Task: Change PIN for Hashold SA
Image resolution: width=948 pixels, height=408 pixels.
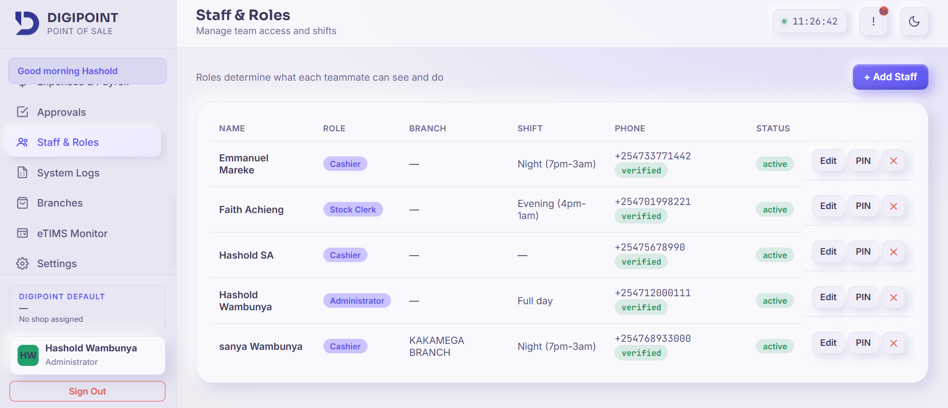Action: pyautogui.click(x=863, y=252)
